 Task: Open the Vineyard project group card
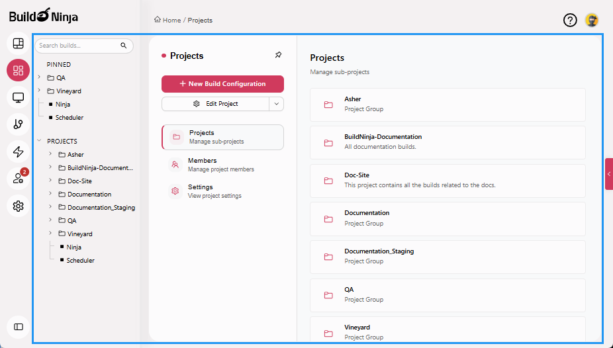coord(448,329)
